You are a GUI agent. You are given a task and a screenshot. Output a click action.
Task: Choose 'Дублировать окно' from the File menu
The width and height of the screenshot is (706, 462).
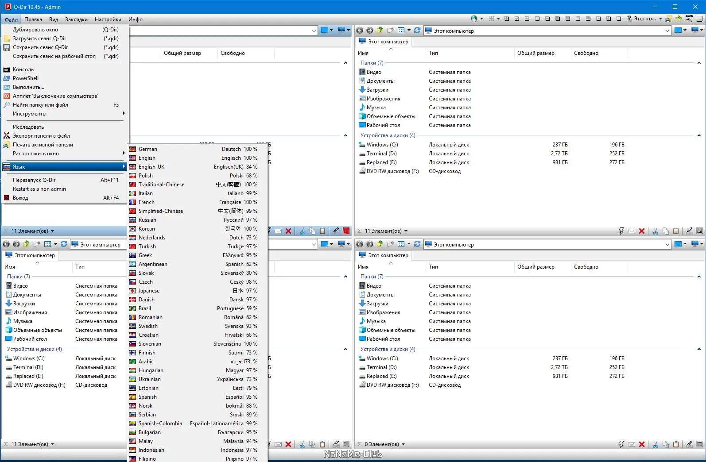pos(65,30)
